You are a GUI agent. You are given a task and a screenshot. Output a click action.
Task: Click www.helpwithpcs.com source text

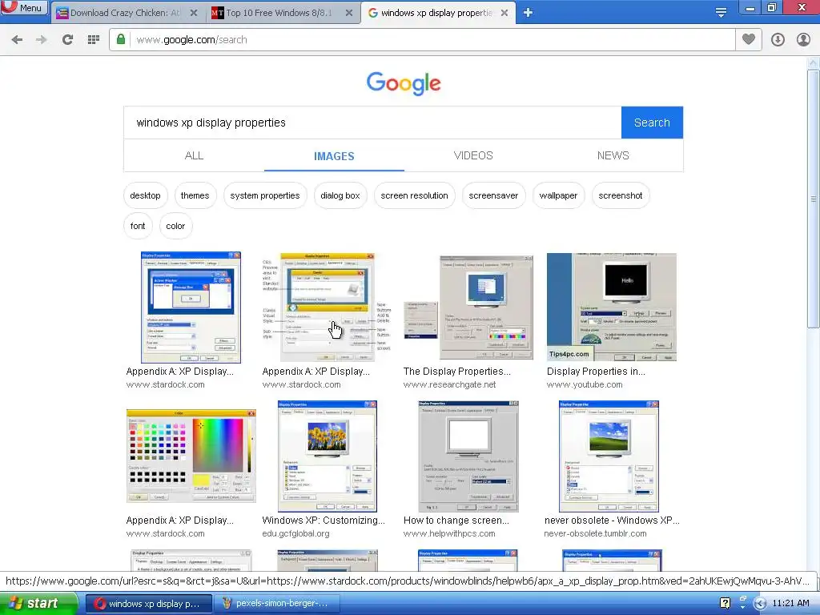pyautogui.click(x=449, y=534)
